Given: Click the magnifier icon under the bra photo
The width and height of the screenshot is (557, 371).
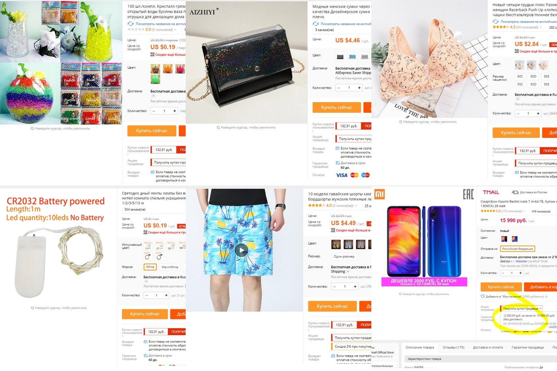Looking at the screenshot, I should [401, 122].
